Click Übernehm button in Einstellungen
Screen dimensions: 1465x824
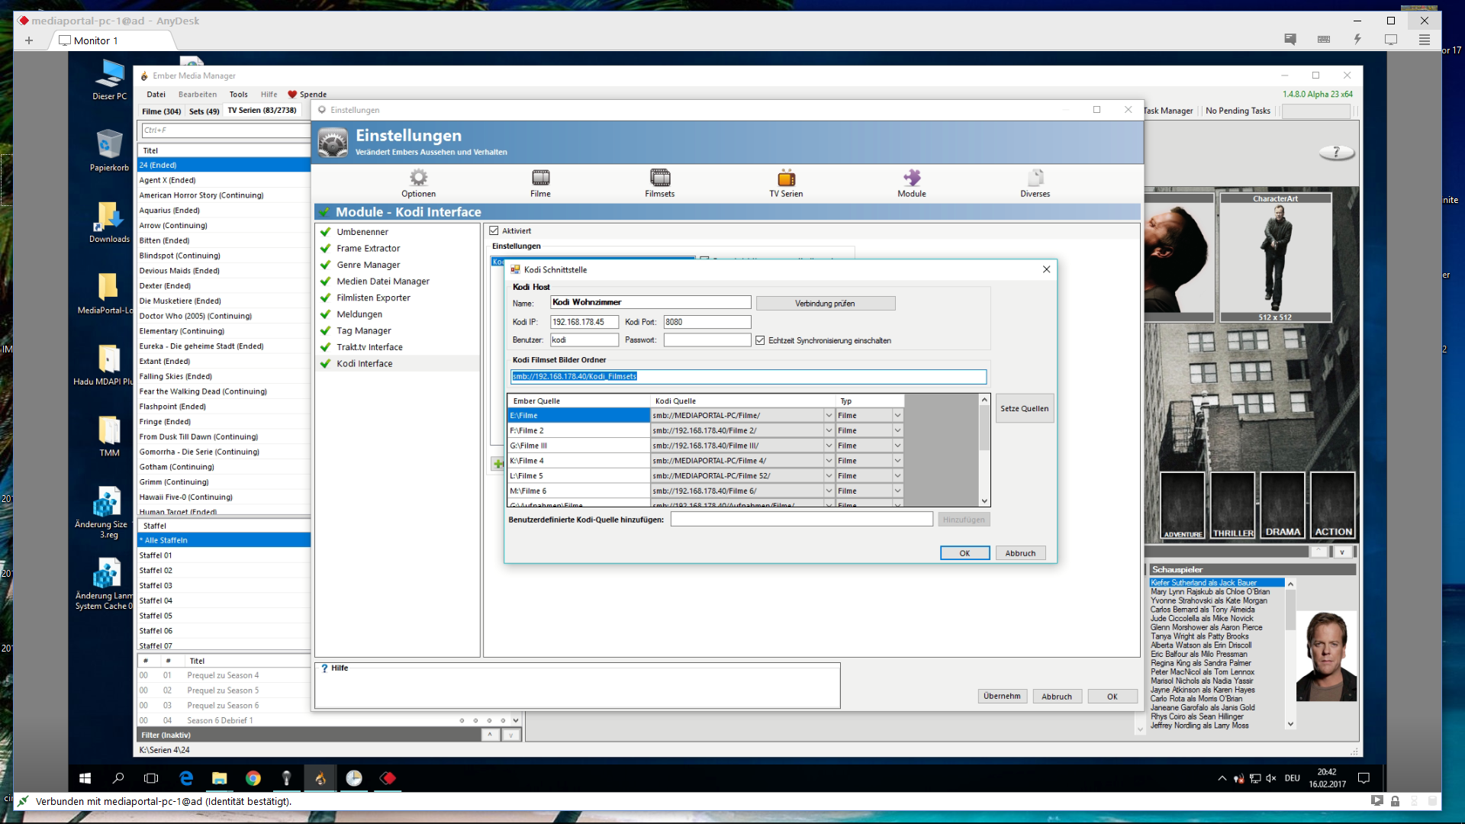(1002, 696)
